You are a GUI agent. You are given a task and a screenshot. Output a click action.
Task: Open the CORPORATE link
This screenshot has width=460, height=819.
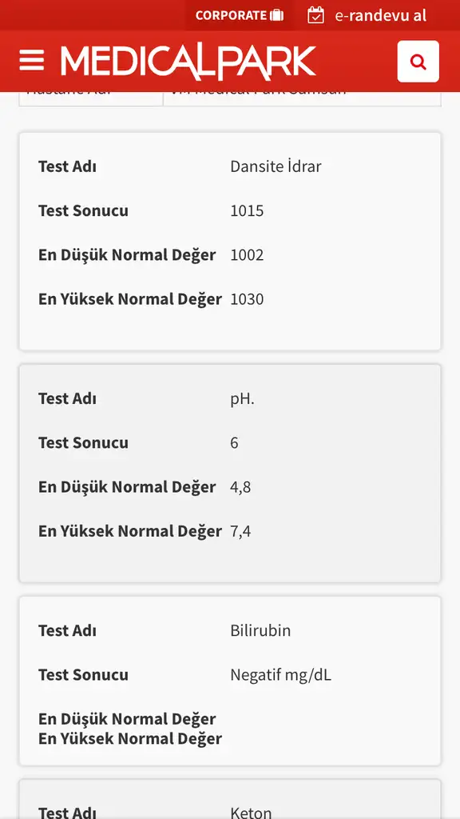point(240,15)
